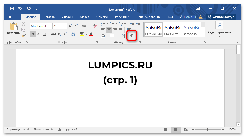Viewport: 245px width, 137px height.
Task: Clear all formatting with eraser icon
Action: tap(95, 26)
